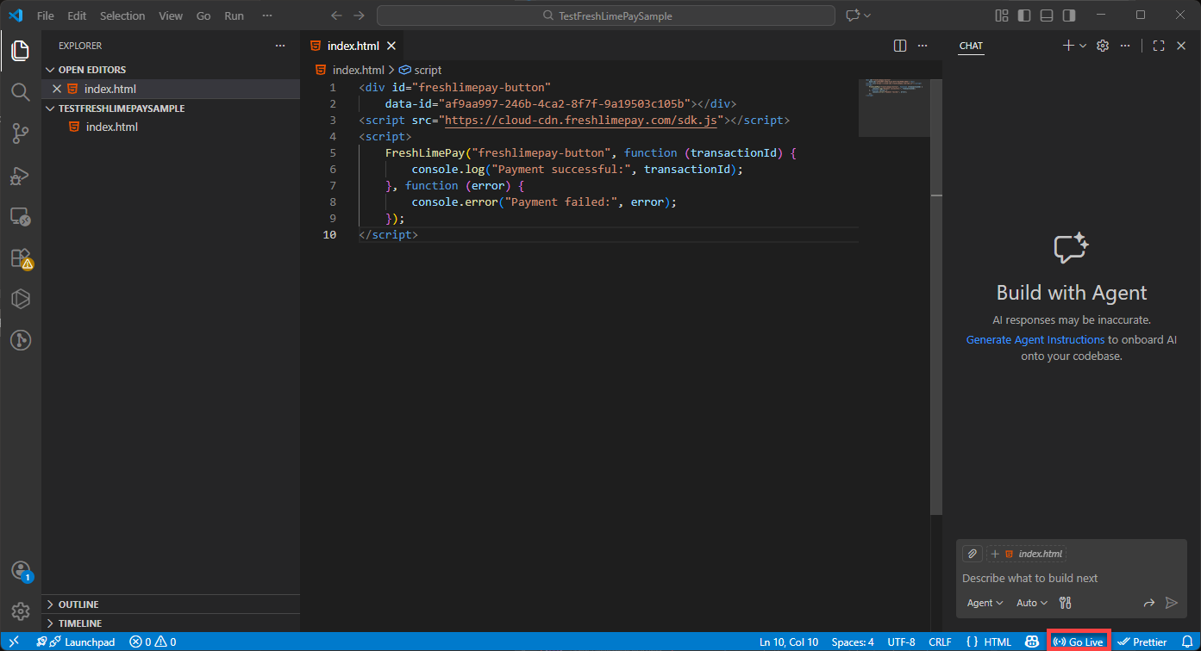Screen dimensions: 1201x651
Task: Expand the Outline section
Action: [x=78, y=604]
